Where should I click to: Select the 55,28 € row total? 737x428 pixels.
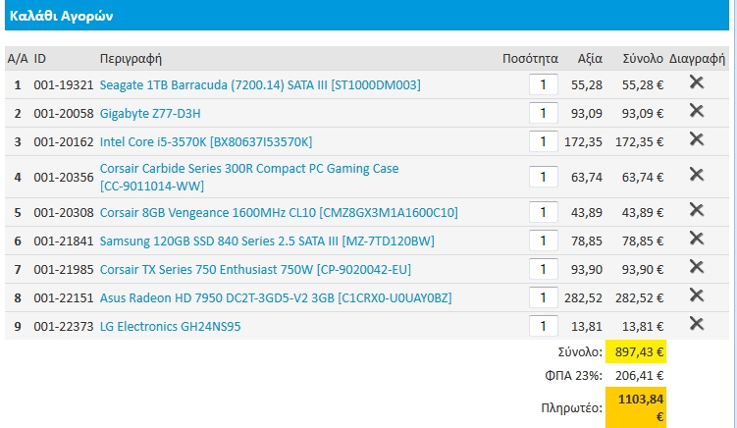coord(643,85)
